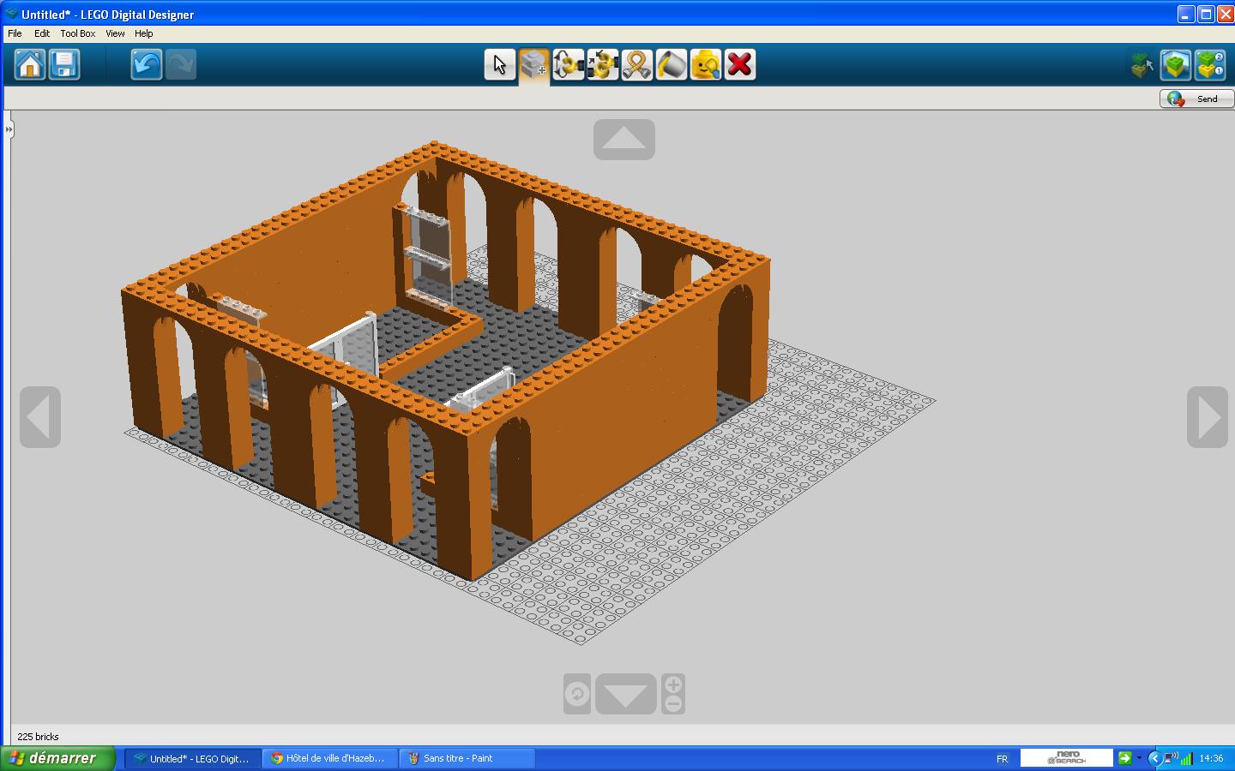The width and height of the screenshot is (1235, 771).
Task: Switch to Building guide mode
Action: [x=1210, y=65]
